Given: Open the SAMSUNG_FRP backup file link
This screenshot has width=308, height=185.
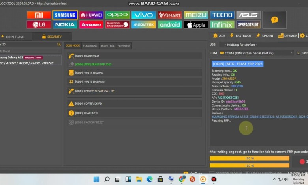Looking at the screenshot, I should pos(260,117).
